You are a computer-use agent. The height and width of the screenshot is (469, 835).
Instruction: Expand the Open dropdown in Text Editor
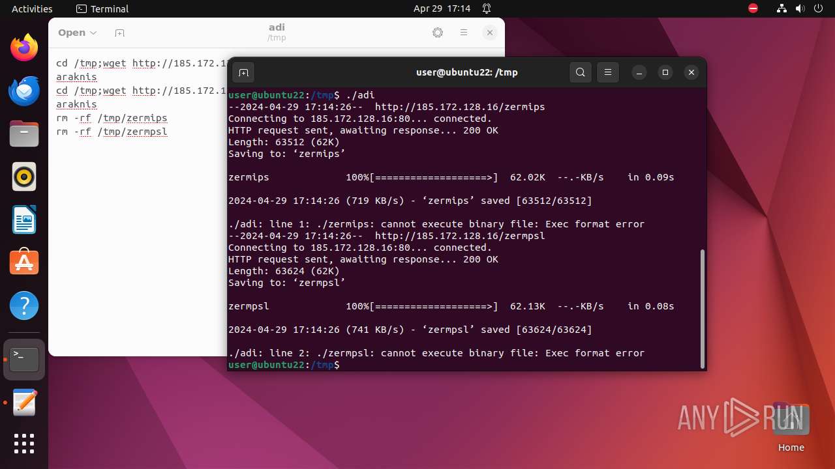[77, 33]
